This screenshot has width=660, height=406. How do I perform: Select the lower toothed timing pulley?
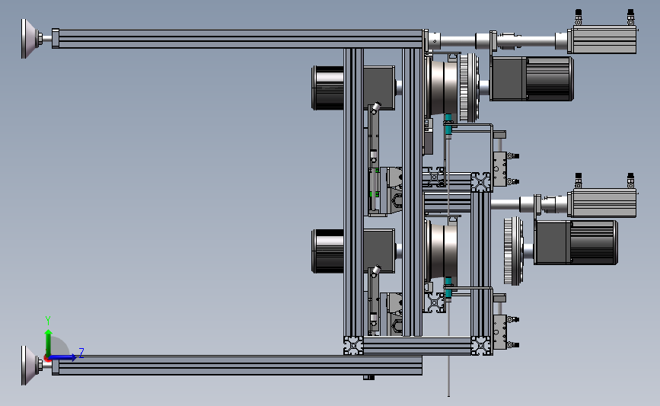pos(514,251)
